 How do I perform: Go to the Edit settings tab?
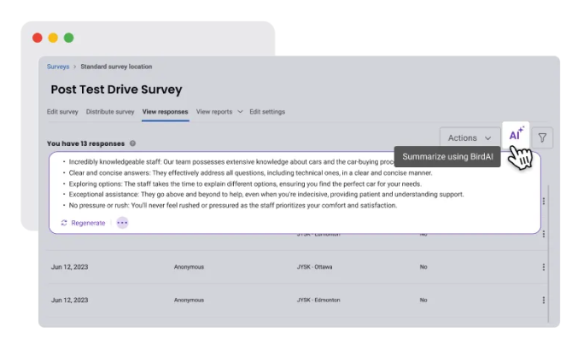coord(267,112)
